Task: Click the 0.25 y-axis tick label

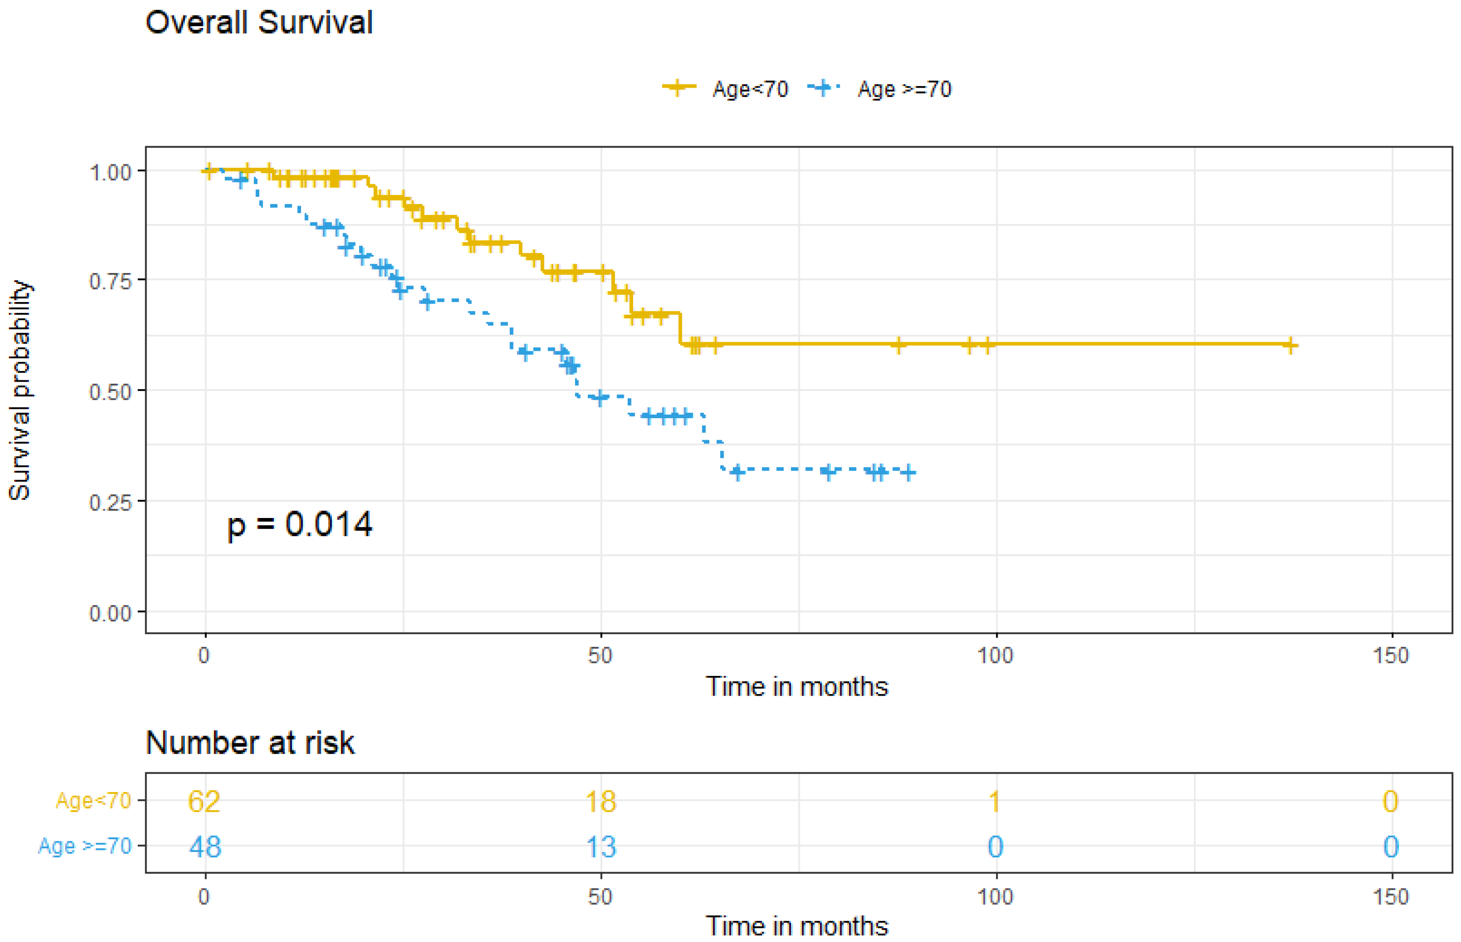Action: tap(110, 502)
